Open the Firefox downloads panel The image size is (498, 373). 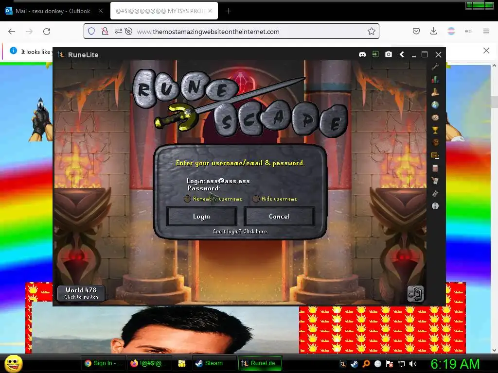(x=433, y=32)
